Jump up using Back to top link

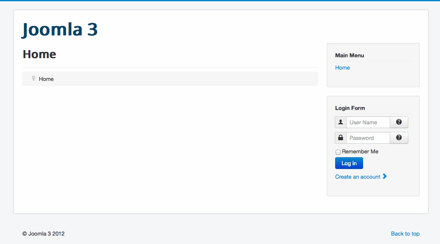click(405, 233)
